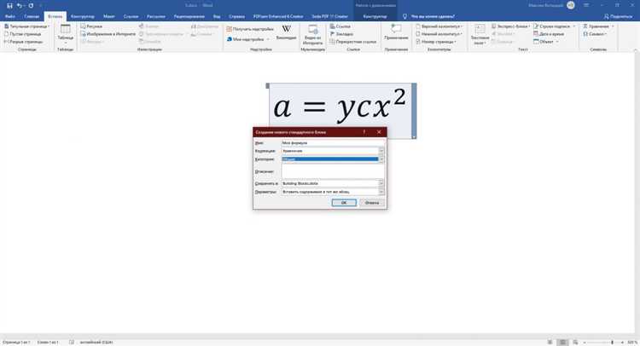
Task: Open the Таблица table insert icon
Action: tap(66, 29)
